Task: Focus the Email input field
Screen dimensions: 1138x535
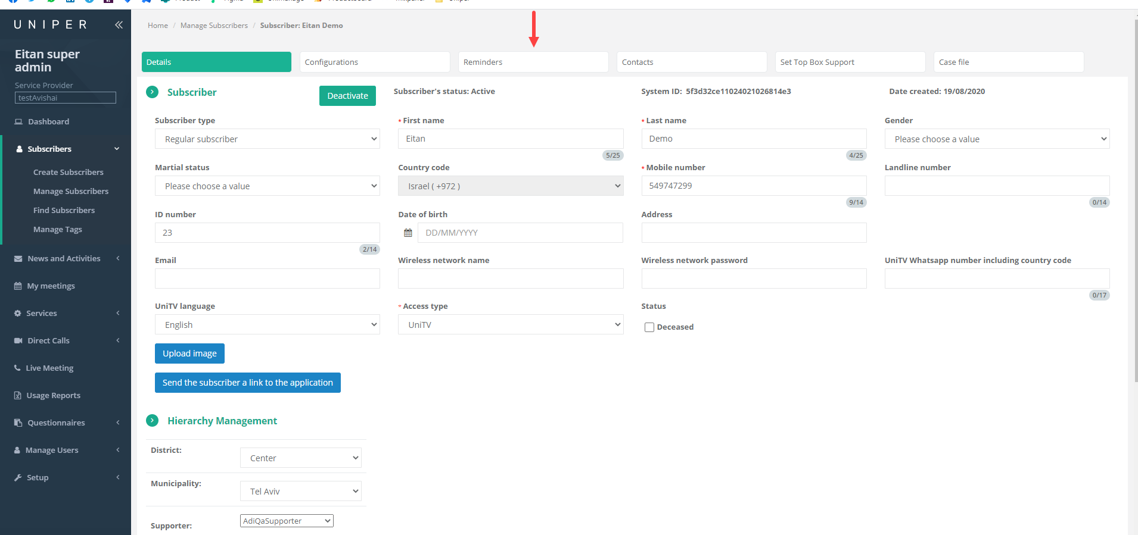Action: click(x=267, y=279)
